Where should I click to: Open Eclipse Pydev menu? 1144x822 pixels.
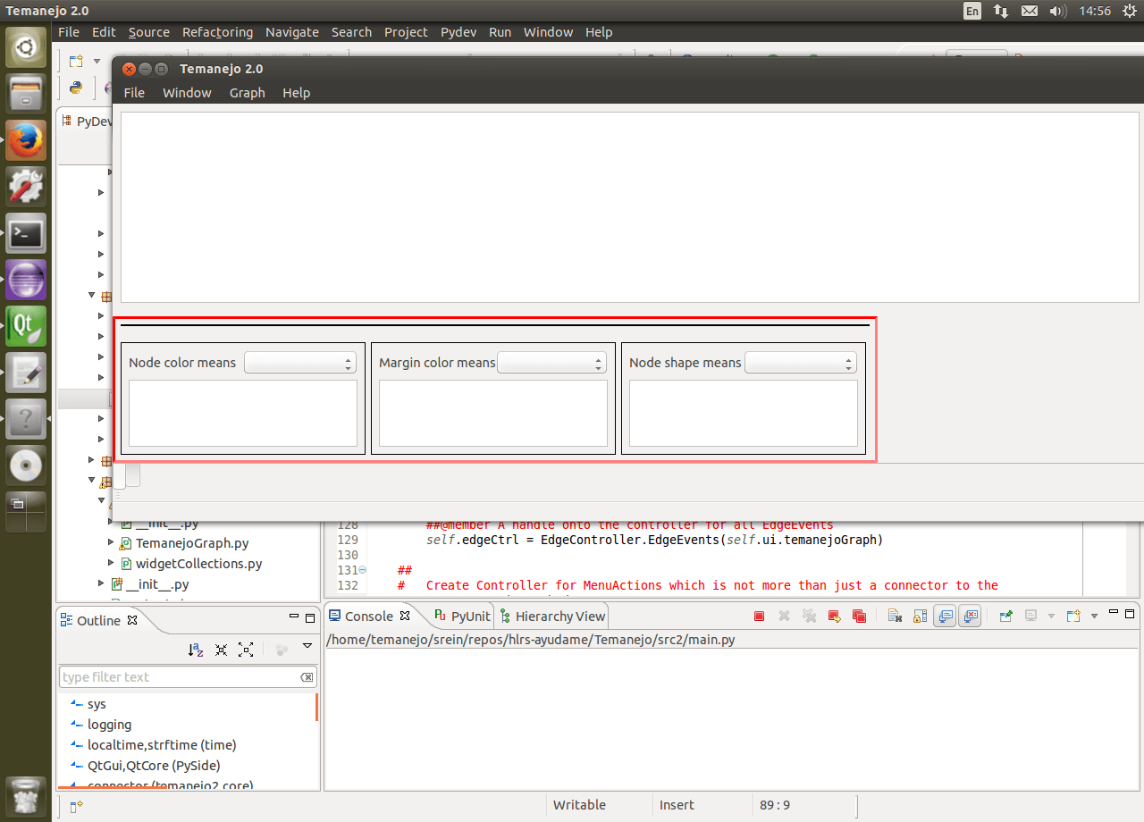(x=458, y=32)
